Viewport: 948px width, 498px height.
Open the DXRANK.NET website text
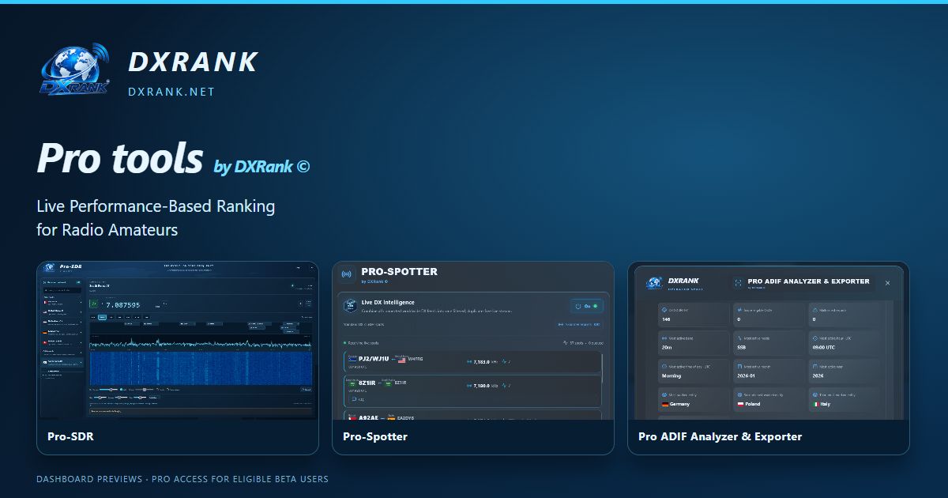171,92
